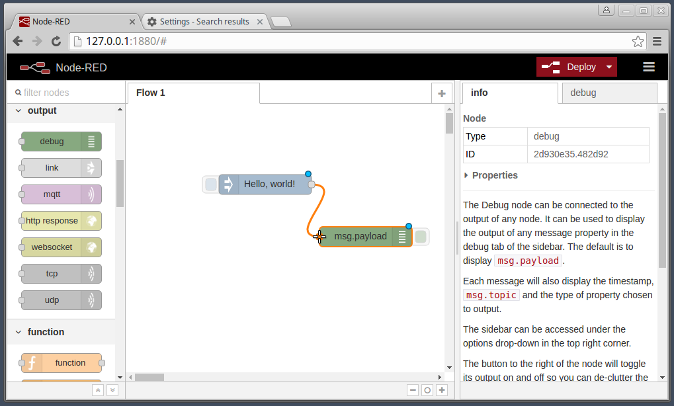The height and width of the screenshot is (406, 674).
Task: Open a new browser tab
Action: [281, 22]
